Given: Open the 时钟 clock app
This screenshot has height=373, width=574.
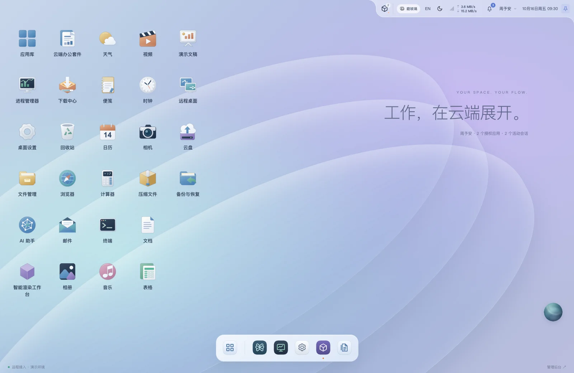Looking at the screenshot, I should (148, 90).
